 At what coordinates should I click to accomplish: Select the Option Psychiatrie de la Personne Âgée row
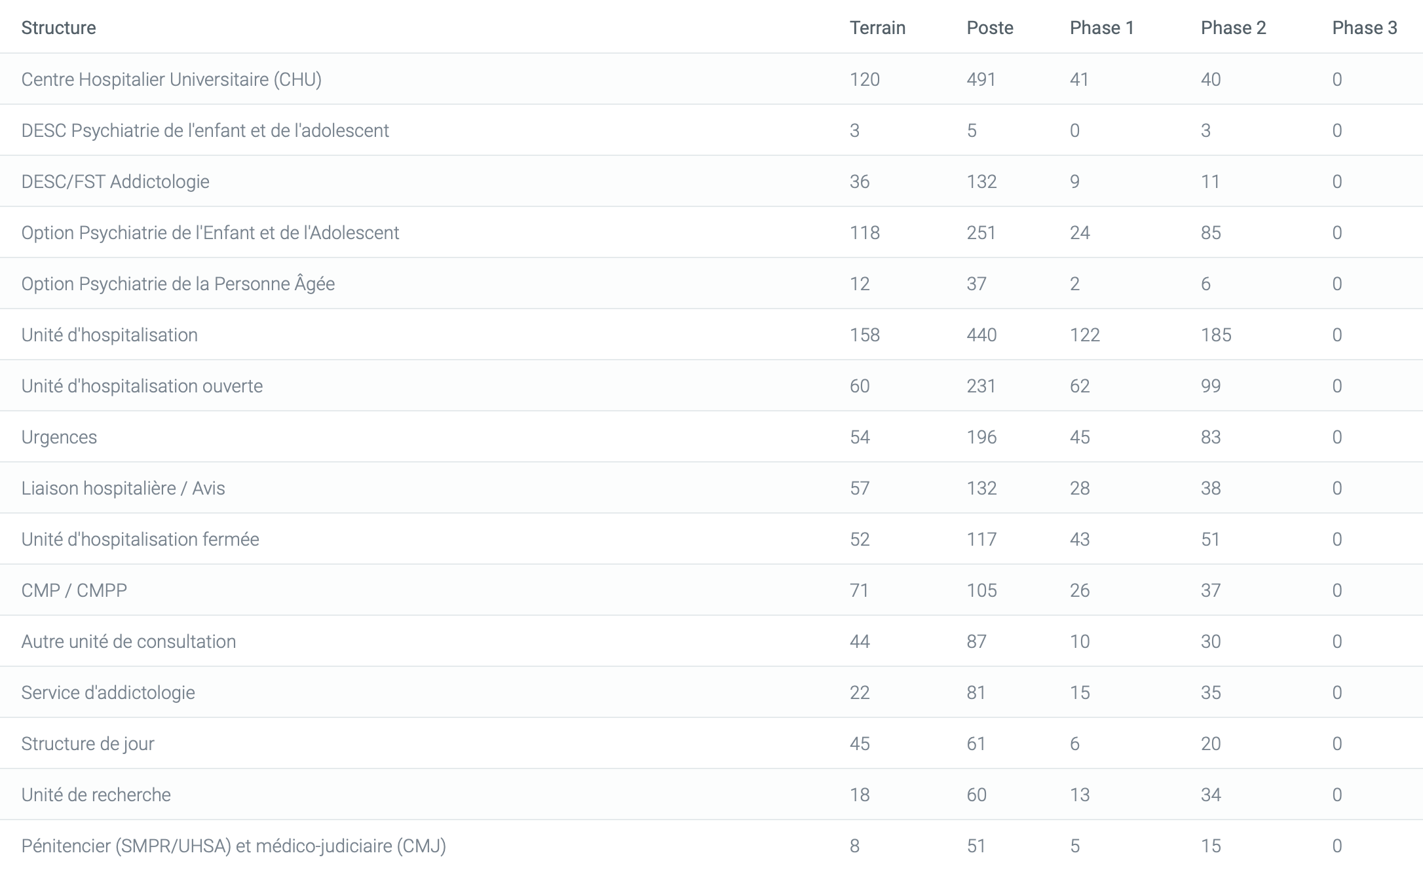click(178, 284)
